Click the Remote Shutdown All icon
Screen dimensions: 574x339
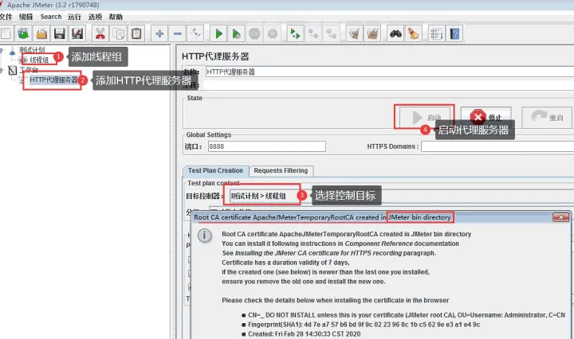click(332, 33)
